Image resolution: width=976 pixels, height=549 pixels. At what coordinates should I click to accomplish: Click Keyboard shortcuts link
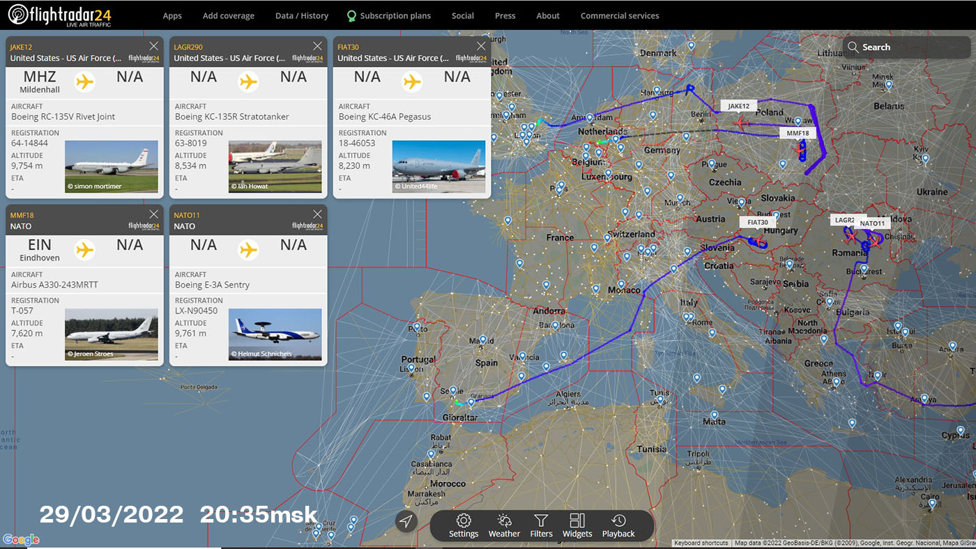[x=701, y=543]
